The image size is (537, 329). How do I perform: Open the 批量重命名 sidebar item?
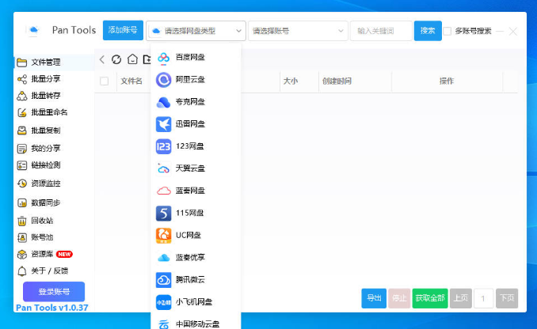click(54, 112)
